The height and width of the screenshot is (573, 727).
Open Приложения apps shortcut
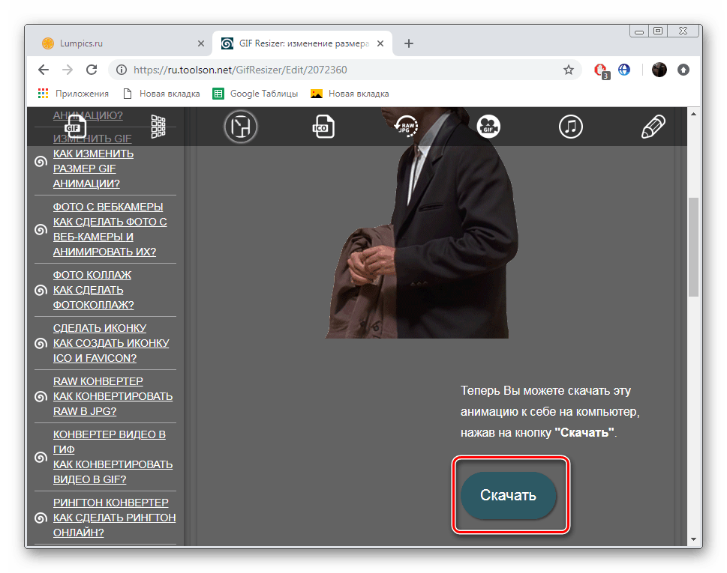pyautogui.click(x=73, y=94)
